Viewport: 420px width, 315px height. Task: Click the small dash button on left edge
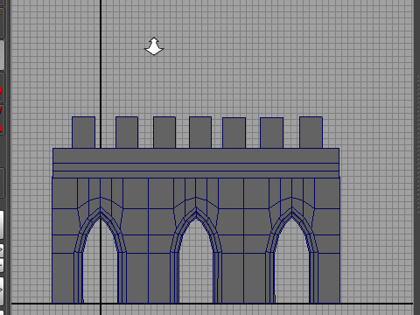click(1, 265)
